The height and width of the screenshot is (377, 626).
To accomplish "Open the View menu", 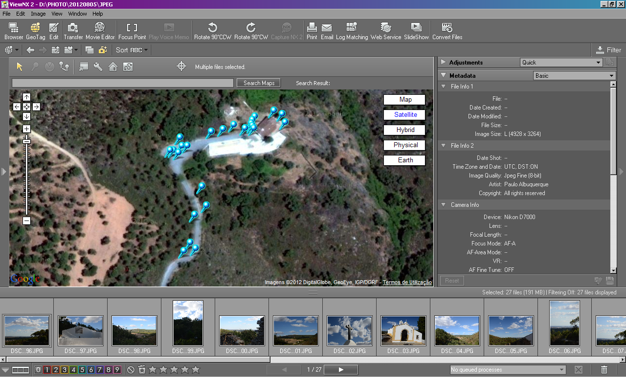I will pos(57,14).
